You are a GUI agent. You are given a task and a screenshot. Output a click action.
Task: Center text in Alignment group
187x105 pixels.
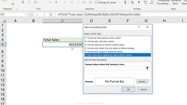pos(72,2)
